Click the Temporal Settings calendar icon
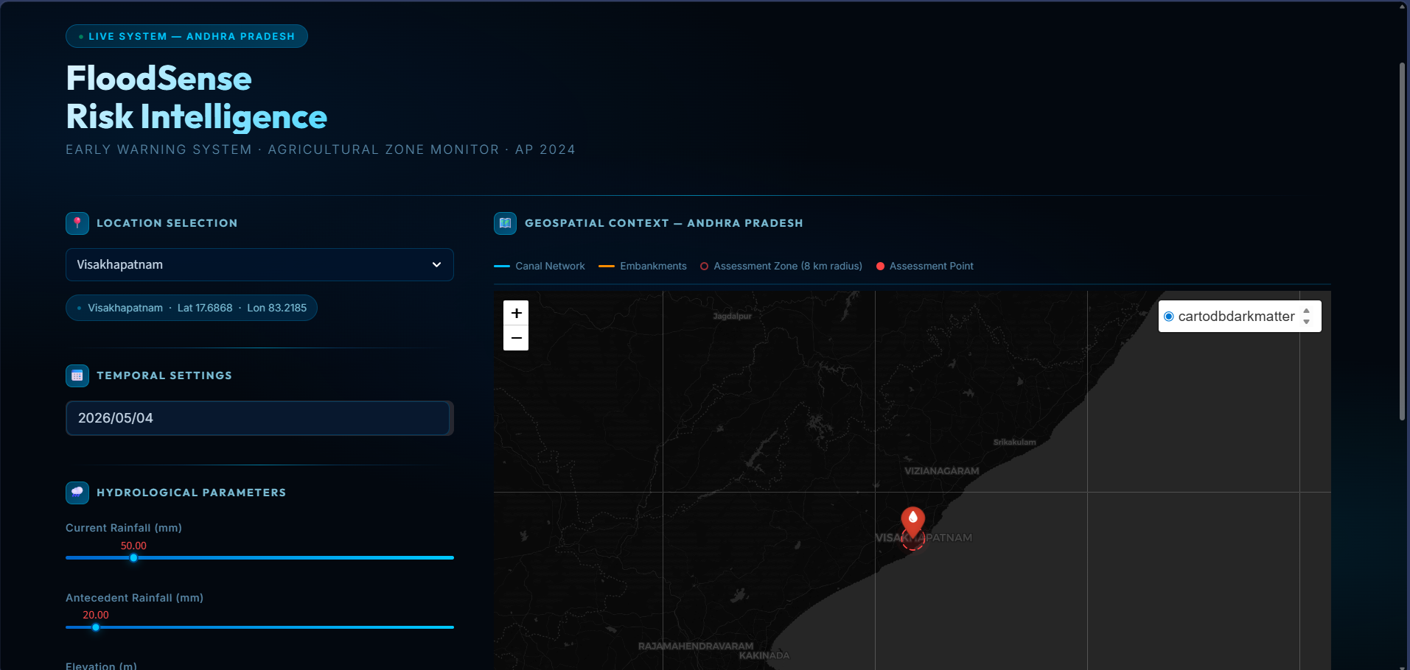Screen dimensions: 1410x670 click(77, 375)
